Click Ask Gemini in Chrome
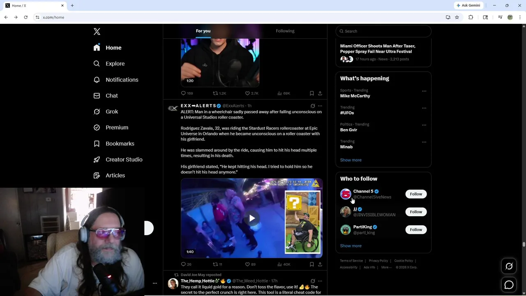The image size is (526, 296). (468, 5)
